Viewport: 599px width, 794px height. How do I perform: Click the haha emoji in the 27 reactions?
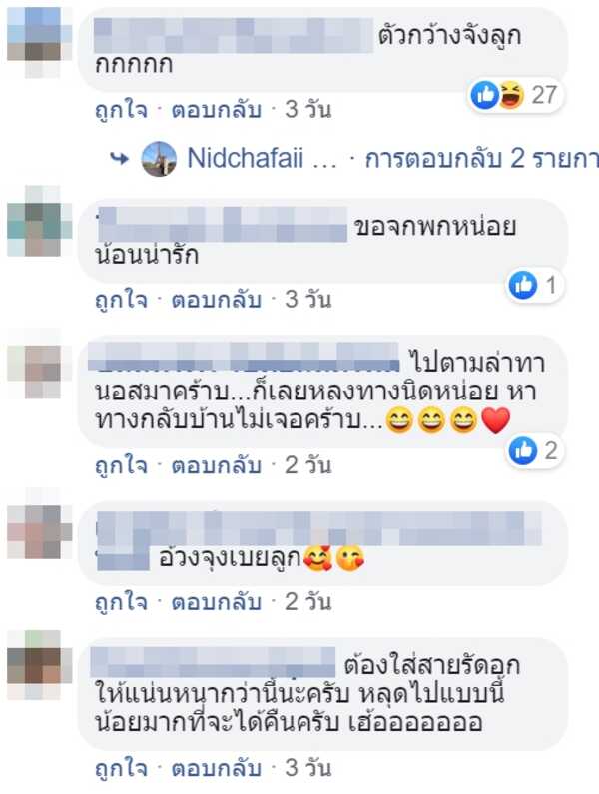(x=512, y=95)
